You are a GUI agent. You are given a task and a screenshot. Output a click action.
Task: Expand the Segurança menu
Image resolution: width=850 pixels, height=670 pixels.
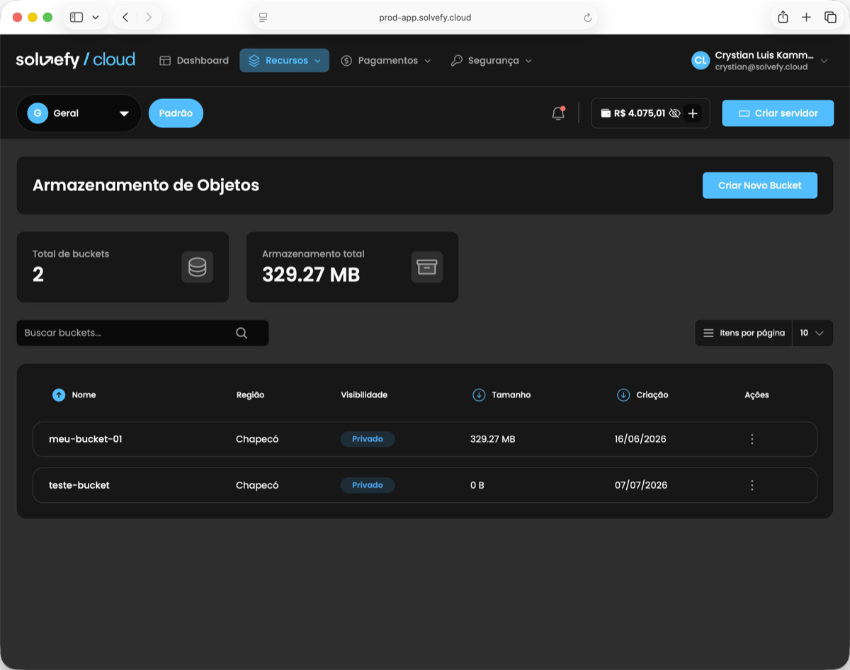pyautogui.click(x=491, y=61)
